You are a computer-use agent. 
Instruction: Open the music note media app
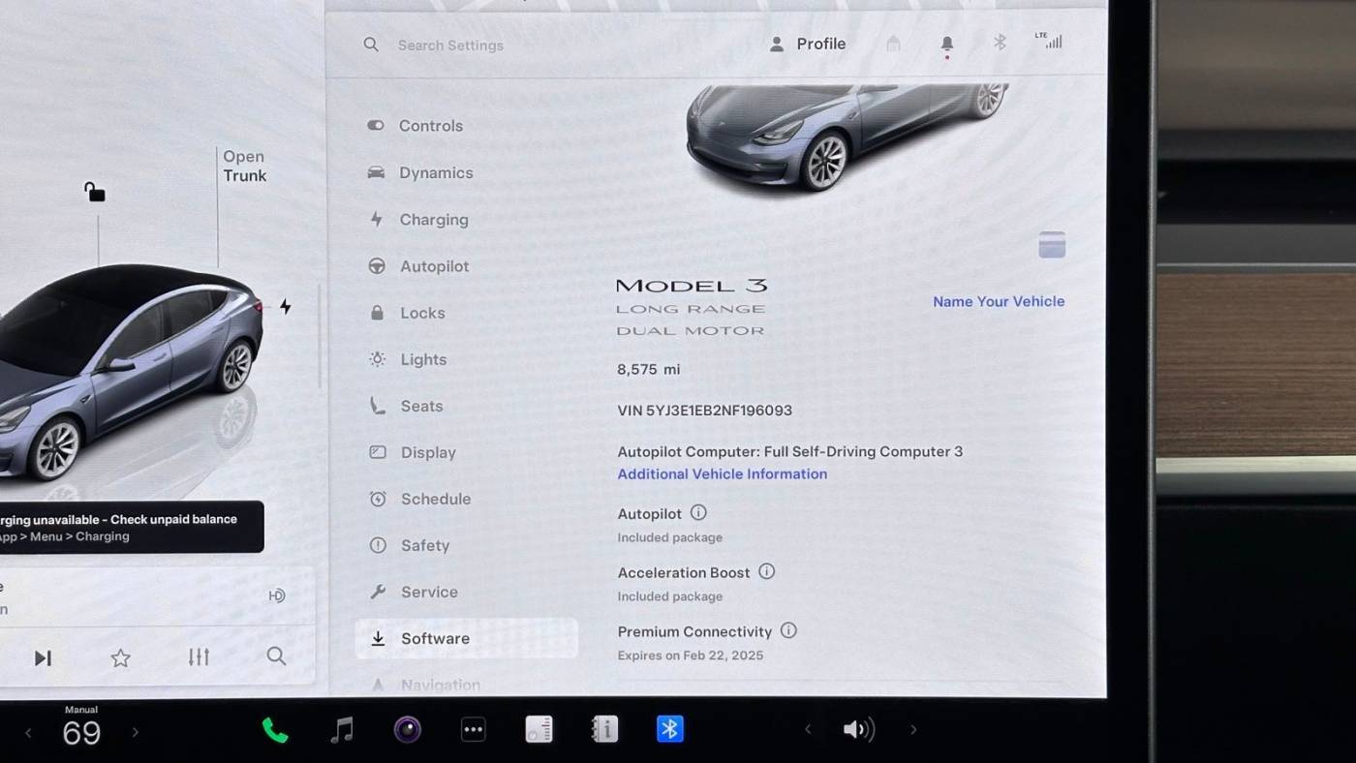click(x=342, y=730)
